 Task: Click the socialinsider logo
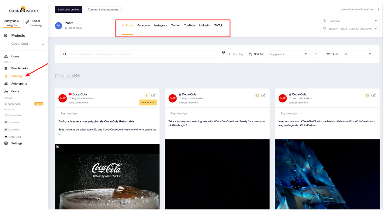point(24,10)
